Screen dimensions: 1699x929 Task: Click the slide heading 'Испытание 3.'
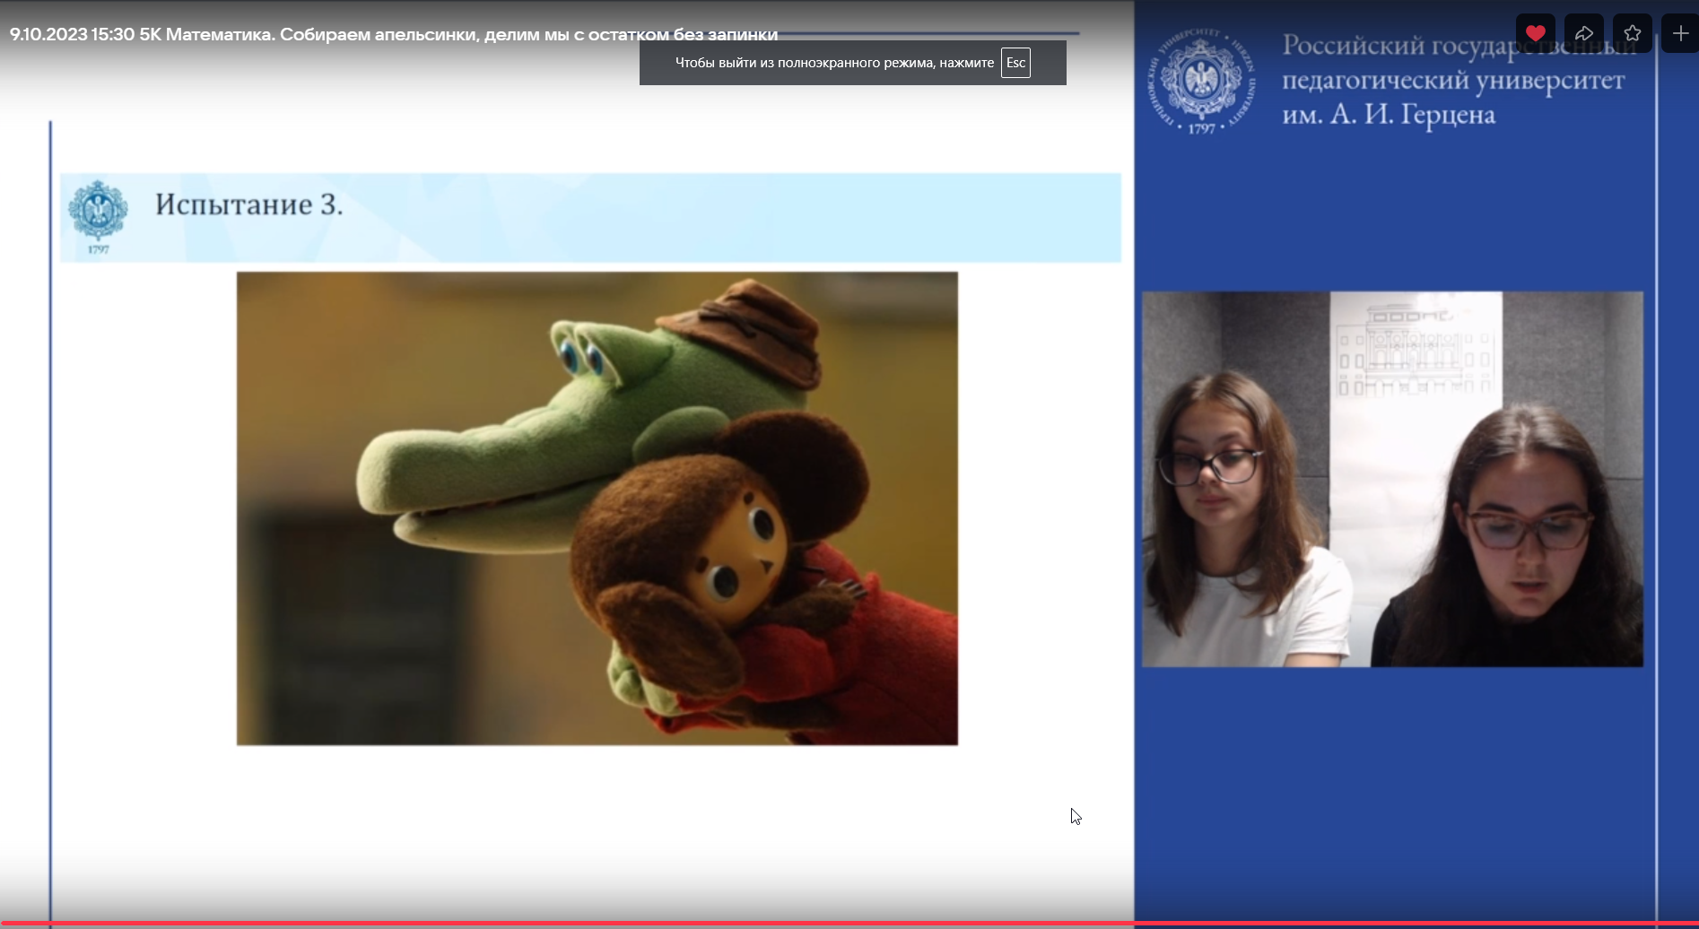249,204
